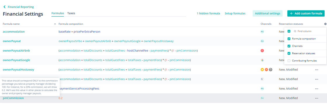Screen dimensions: 327x105
Task: Click ALL channels badge in paymentServiceProcessingFees row
Action: pos(262,89)
